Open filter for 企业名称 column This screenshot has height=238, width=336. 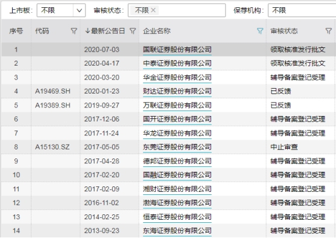tap(260, 31)
